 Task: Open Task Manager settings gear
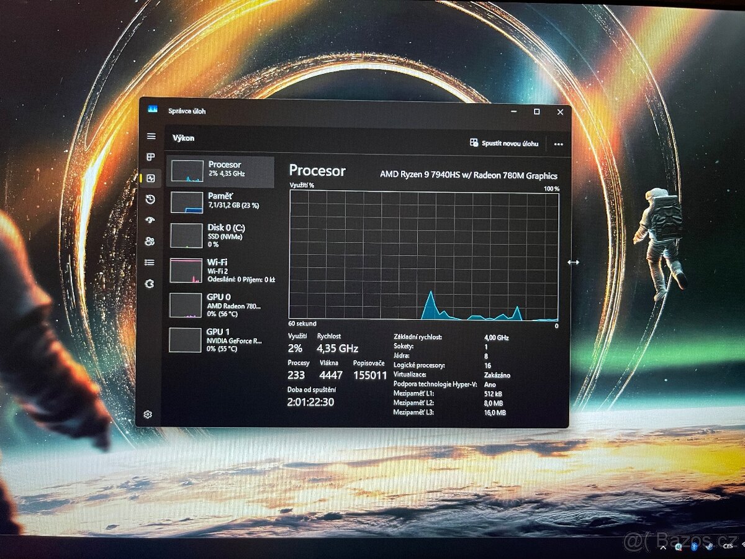point(148,413)
